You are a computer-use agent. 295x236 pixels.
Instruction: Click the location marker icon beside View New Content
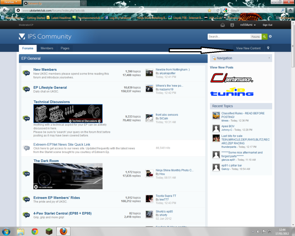(x=268, y=48)
